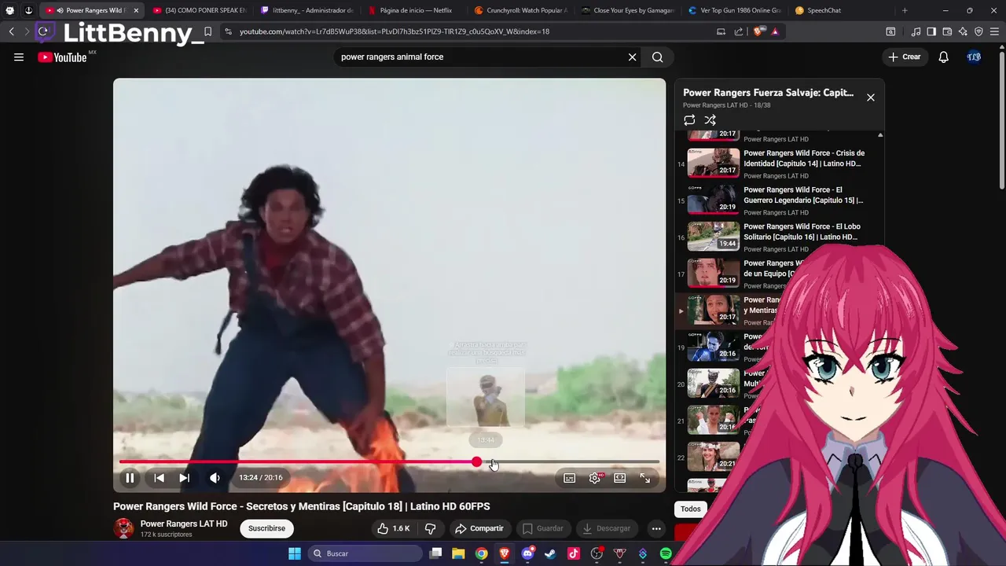Image resolution: width=1006 pixels, height=566 pixels.
Task: Clear the search query with X
Action: click(x=632, y=57)
